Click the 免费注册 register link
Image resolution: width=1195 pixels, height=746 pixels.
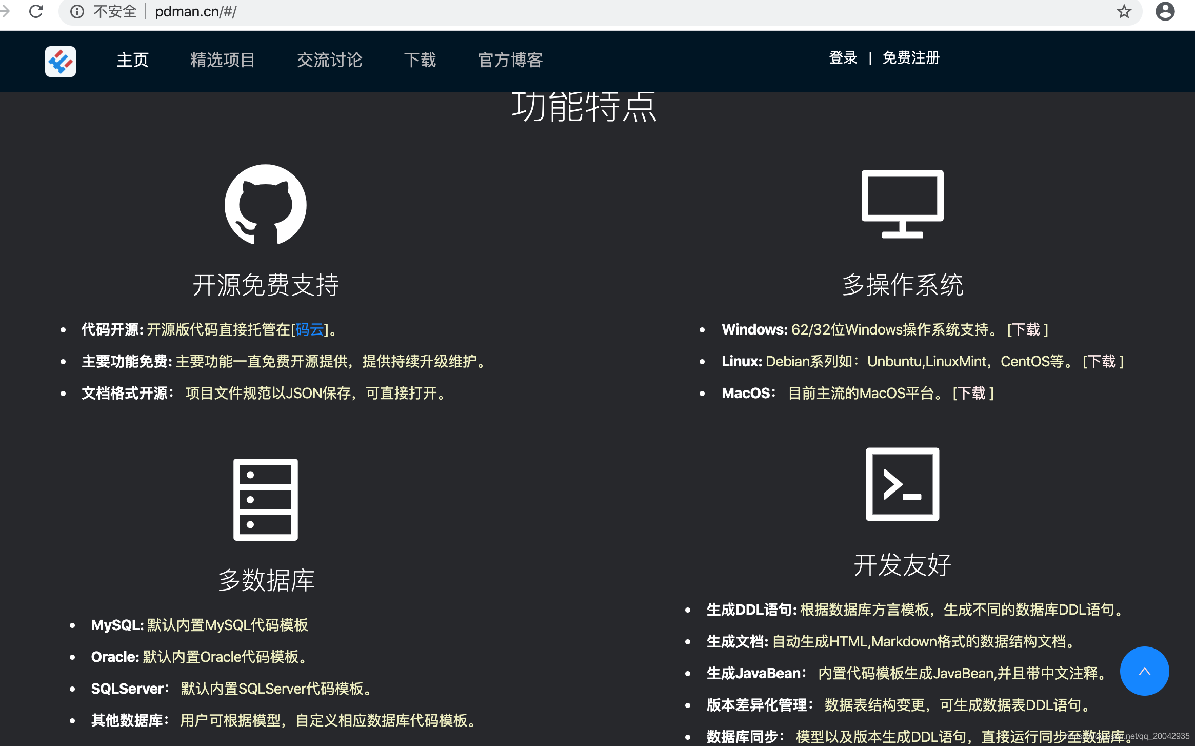click(910, 58)
